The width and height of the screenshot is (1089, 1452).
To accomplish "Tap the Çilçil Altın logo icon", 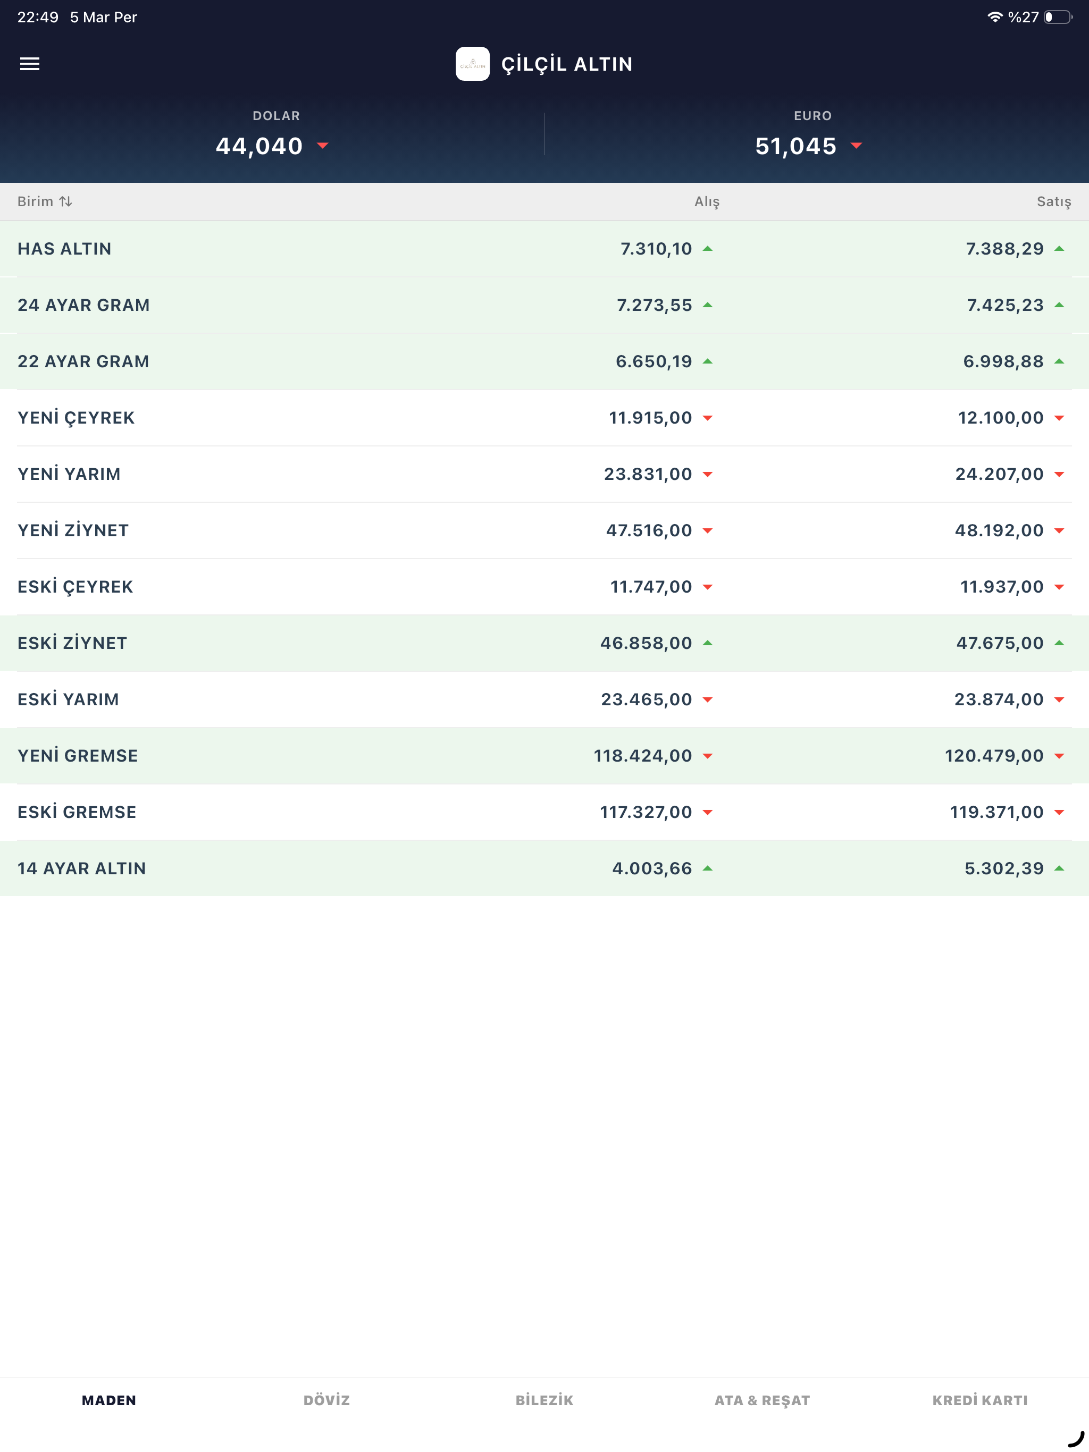I will pos(472,64).
